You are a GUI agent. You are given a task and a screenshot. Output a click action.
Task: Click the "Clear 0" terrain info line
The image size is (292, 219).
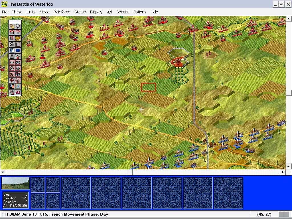[15, 194]
